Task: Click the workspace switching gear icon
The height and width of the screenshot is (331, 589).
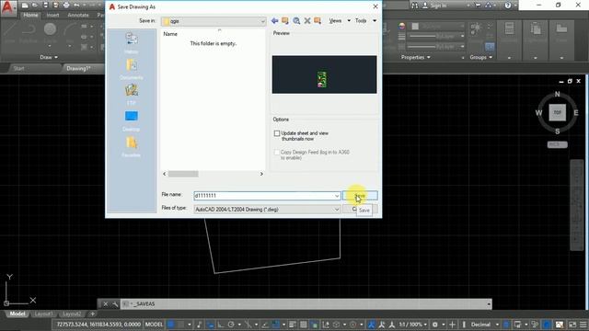Action: [x=435, y=325]
